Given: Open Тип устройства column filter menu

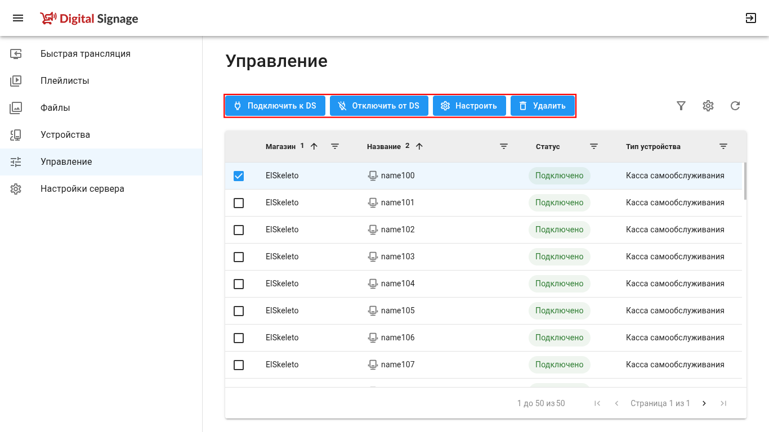Looking at the screenshot, I should click(723, 146).
